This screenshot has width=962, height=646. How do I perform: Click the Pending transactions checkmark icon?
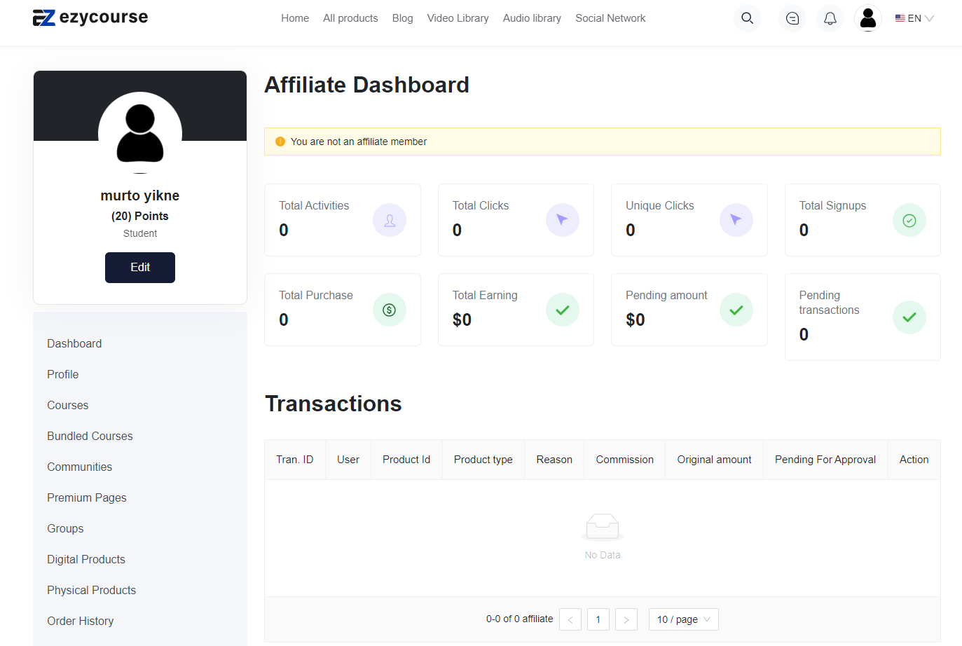909,317
